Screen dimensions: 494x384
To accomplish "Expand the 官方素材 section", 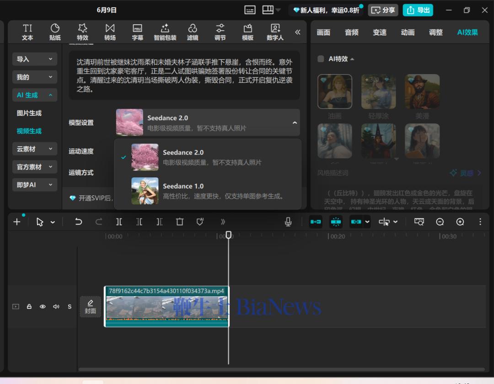I will pos(35,167).
